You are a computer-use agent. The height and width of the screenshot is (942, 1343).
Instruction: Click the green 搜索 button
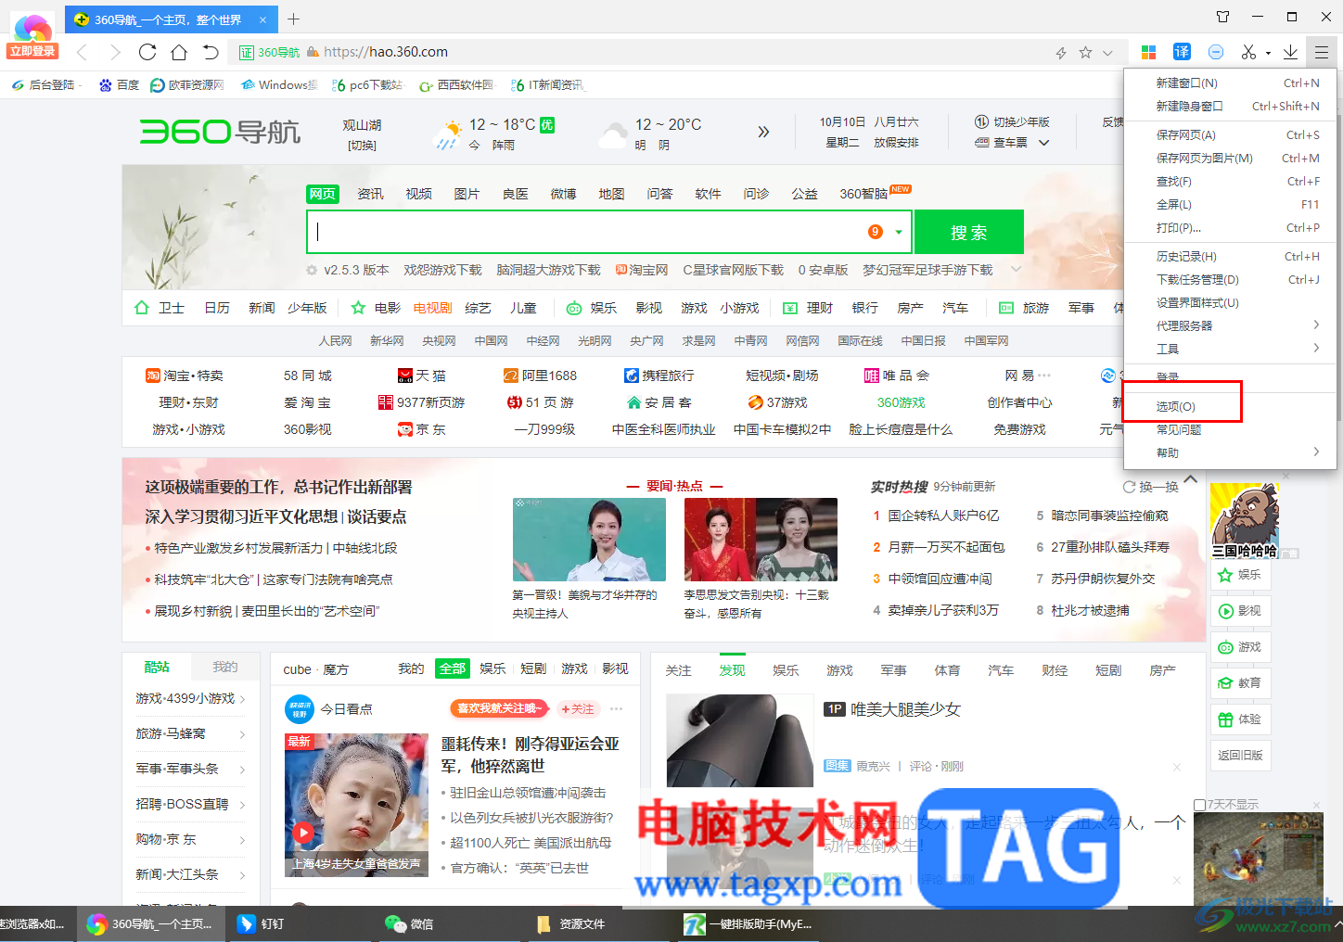pos(969,232)
